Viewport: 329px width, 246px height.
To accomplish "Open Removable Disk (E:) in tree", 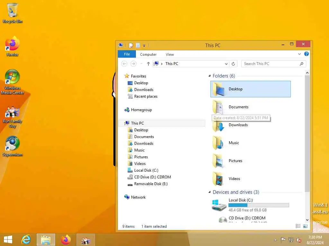I will (148, 184).
